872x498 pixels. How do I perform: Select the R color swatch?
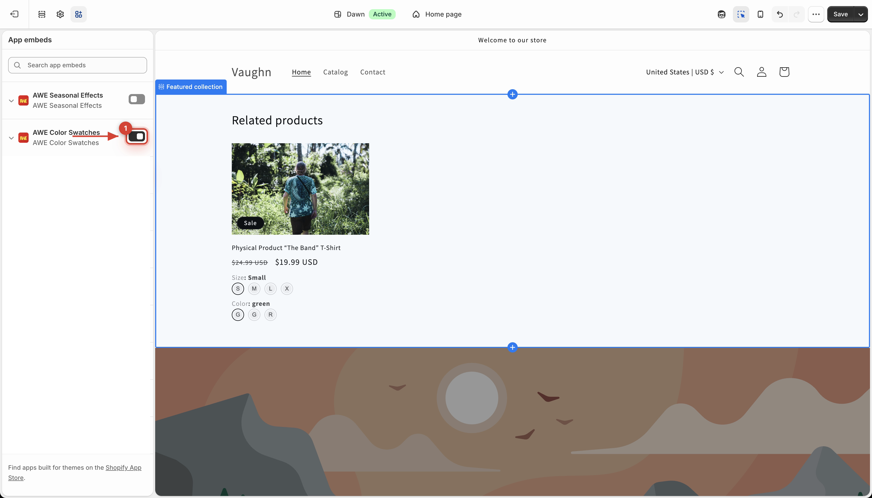tap(271, 314)
